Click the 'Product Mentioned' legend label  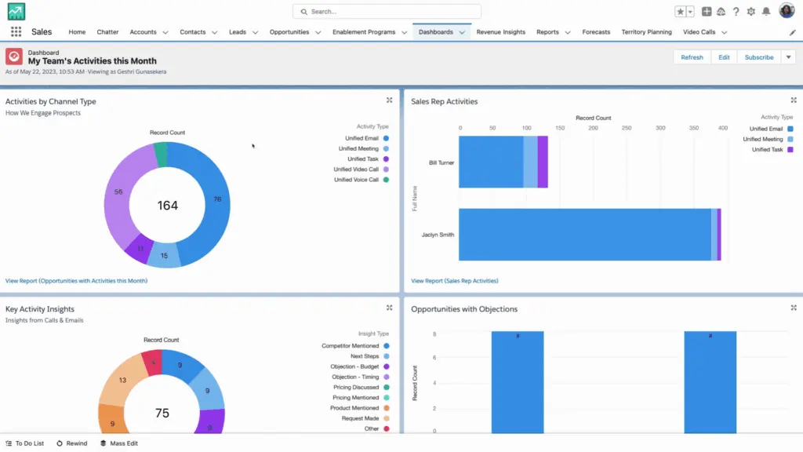(354, 408)
